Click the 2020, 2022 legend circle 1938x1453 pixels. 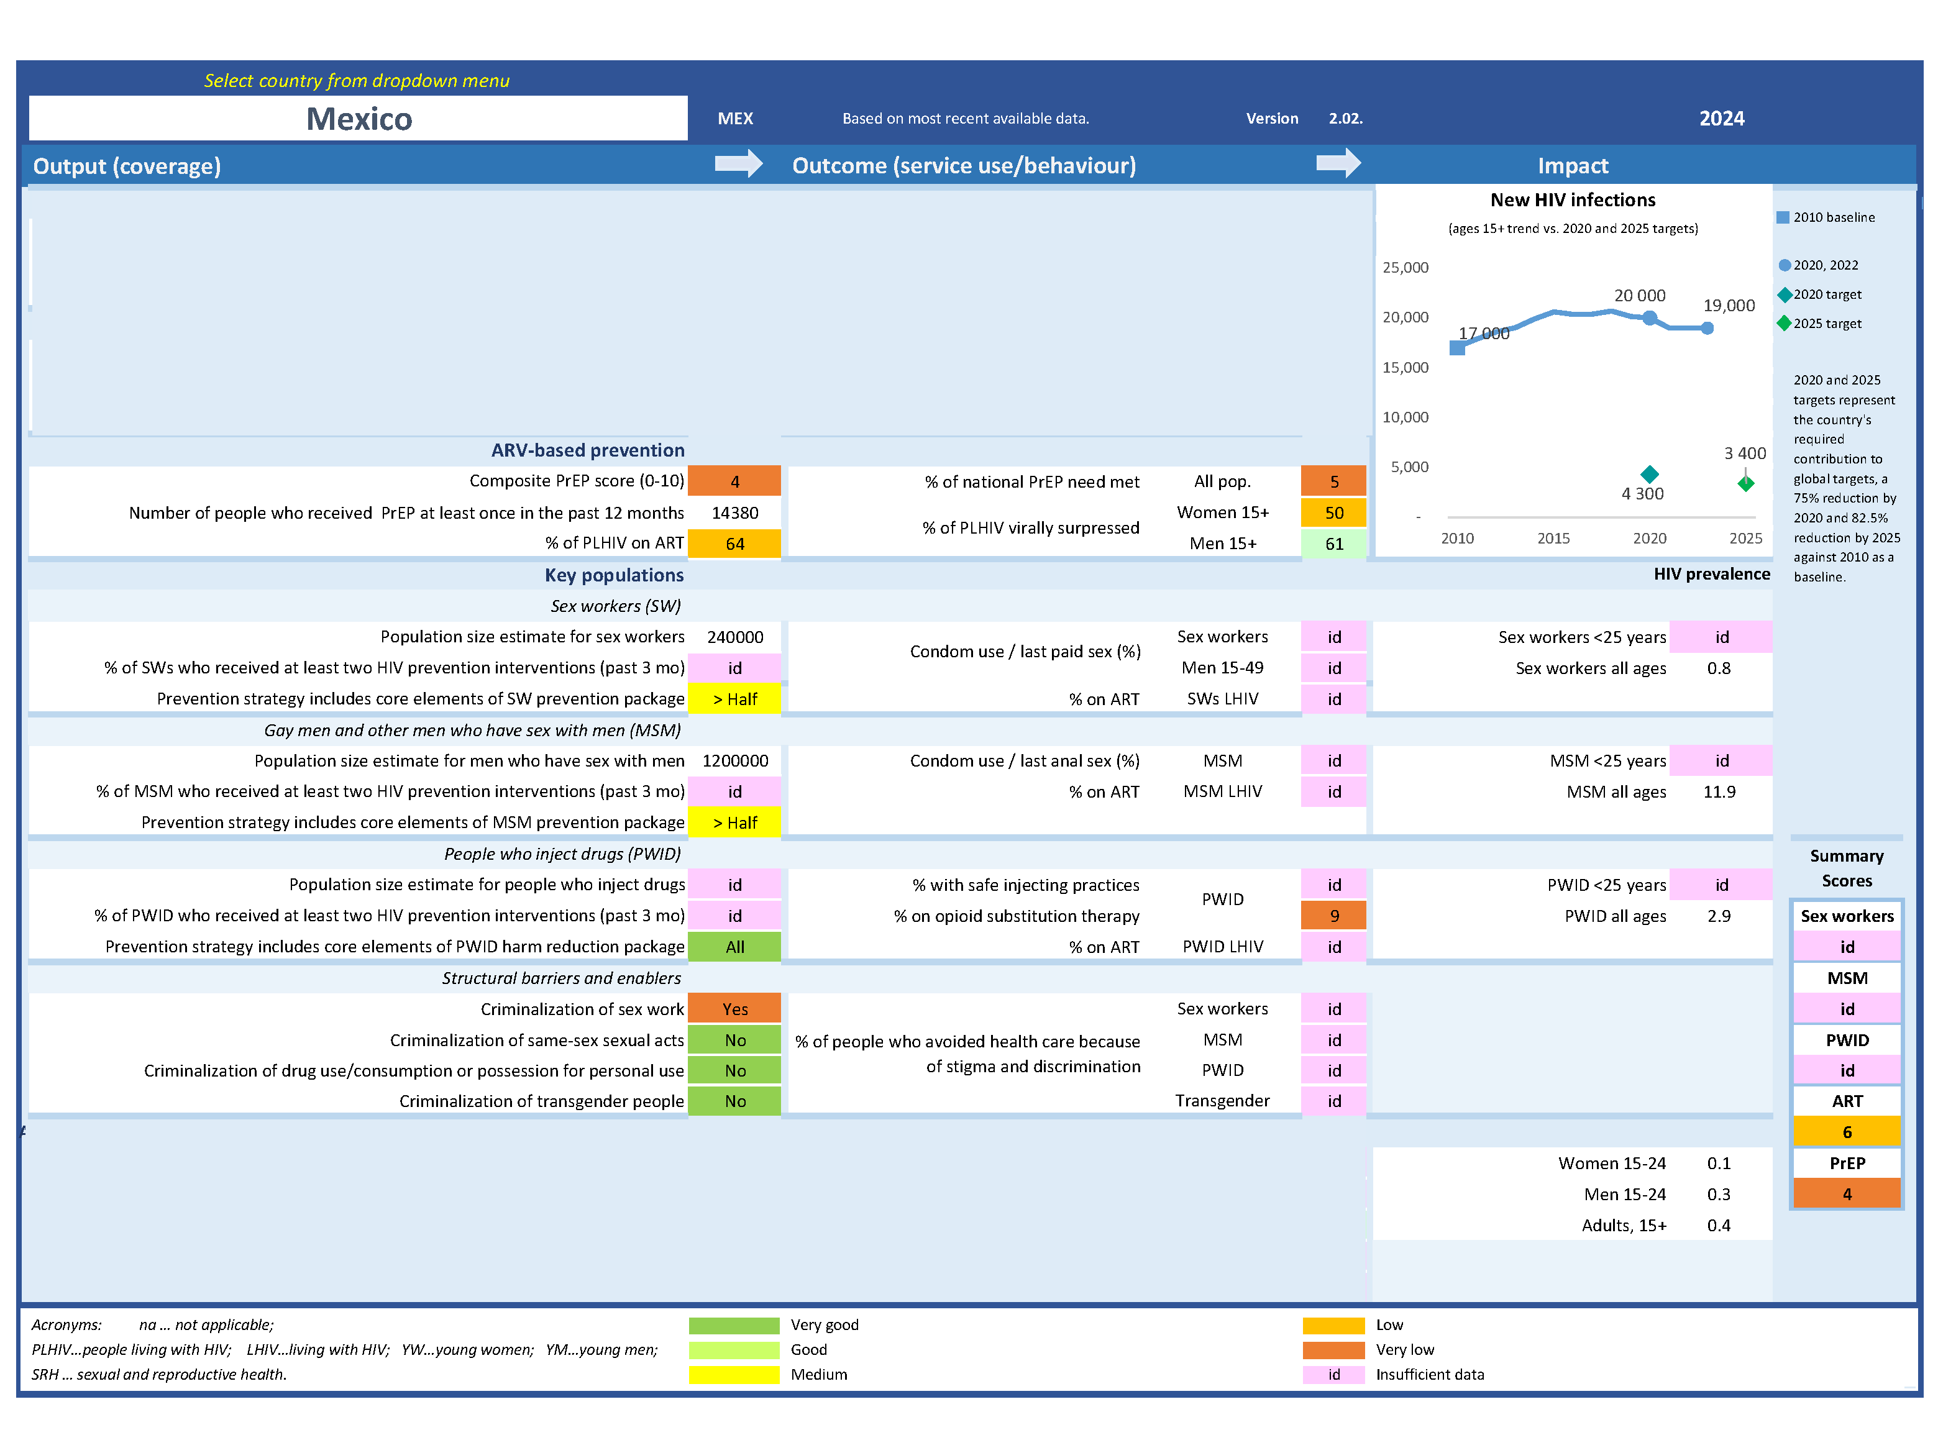(1784, 265)
